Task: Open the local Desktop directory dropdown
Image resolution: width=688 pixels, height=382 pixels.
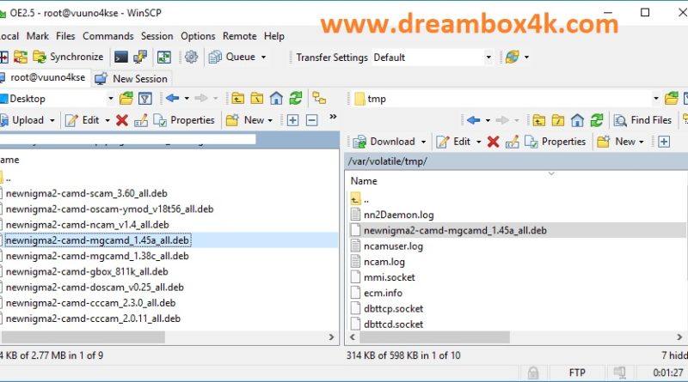Action: [57, 99]
